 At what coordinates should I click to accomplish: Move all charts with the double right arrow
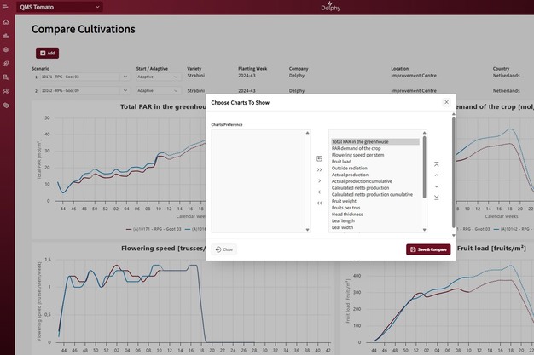click(x=319, y=169)
